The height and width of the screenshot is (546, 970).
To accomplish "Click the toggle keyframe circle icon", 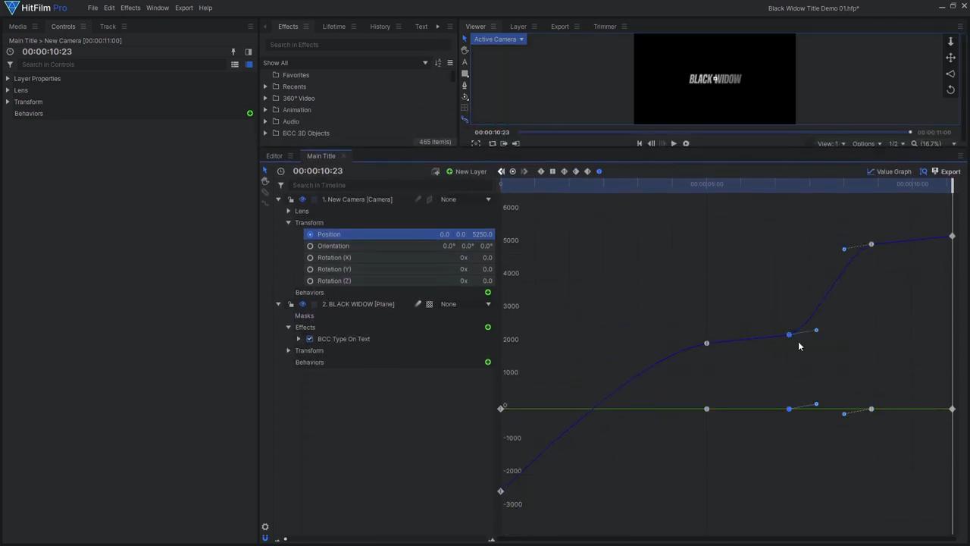I will click(x=512, y=171).
